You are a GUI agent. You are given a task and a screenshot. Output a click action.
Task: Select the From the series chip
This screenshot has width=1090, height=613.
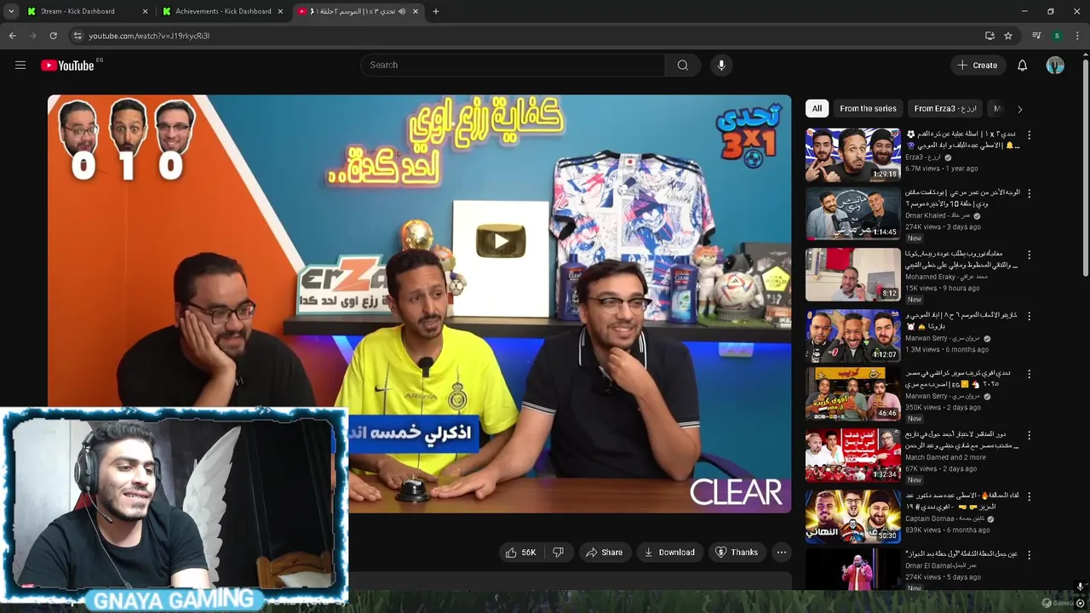click(868, 109)
